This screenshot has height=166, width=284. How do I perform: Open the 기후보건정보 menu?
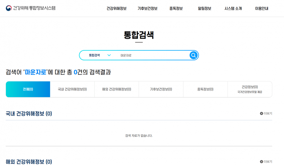[147, 8]
